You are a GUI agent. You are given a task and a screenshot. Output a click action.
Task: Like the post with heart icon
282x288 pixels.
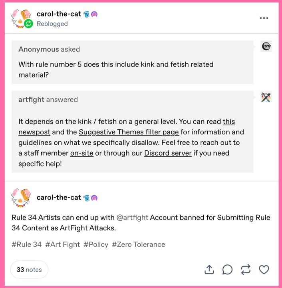[264, 270]
